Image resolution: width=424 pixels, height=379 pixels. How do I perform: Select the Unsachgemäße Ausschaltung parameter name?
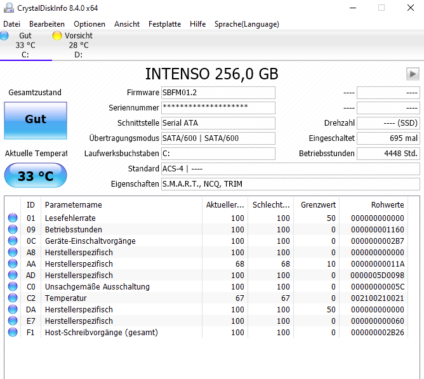coord(97,286)
